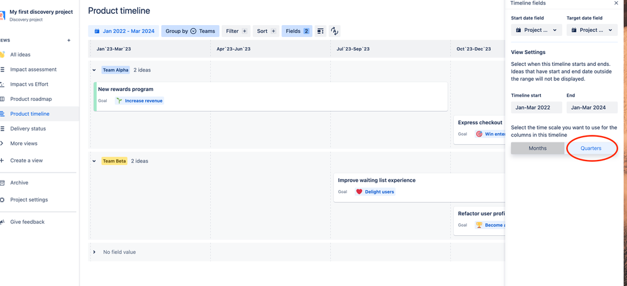The image size is (627, 286).
Task: Click the autosave icon in the toolbar
Action: [335, 31]
